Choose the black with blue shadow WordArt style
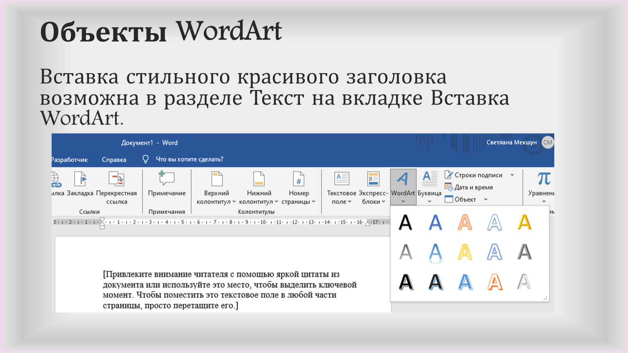This screenshot has height=353, width=628. (435, 282)
